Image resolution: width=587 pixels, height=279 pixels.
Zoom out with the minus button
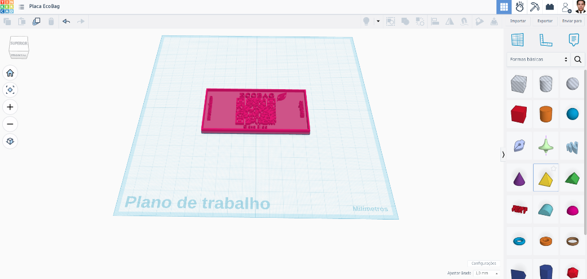coord(10,124)
